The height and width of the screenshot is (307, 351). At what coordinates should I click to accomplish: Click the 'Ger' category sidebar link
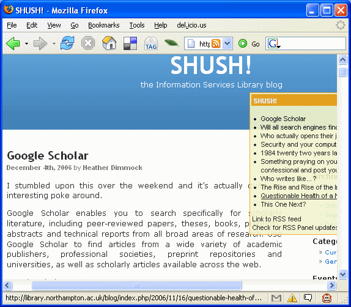pyautogui.click(x=330, y=262)
